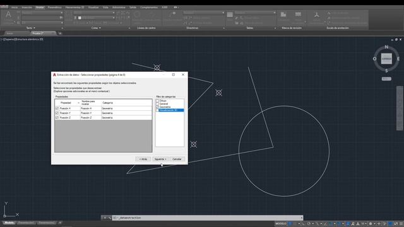Click the annotation scale icon in Escala de anotación
Screen dimensions: 404x227
click(x=316, y=15)
